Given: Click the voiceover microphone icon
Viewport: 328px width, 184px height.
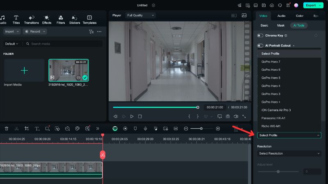Looking at the screenshot, I should point(146,128).
